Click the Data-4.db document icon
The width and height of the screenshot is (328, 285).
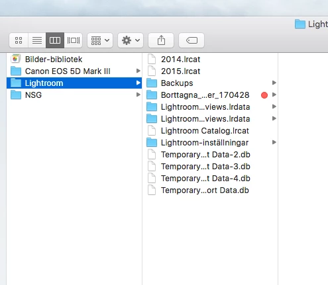coord(152,178)
